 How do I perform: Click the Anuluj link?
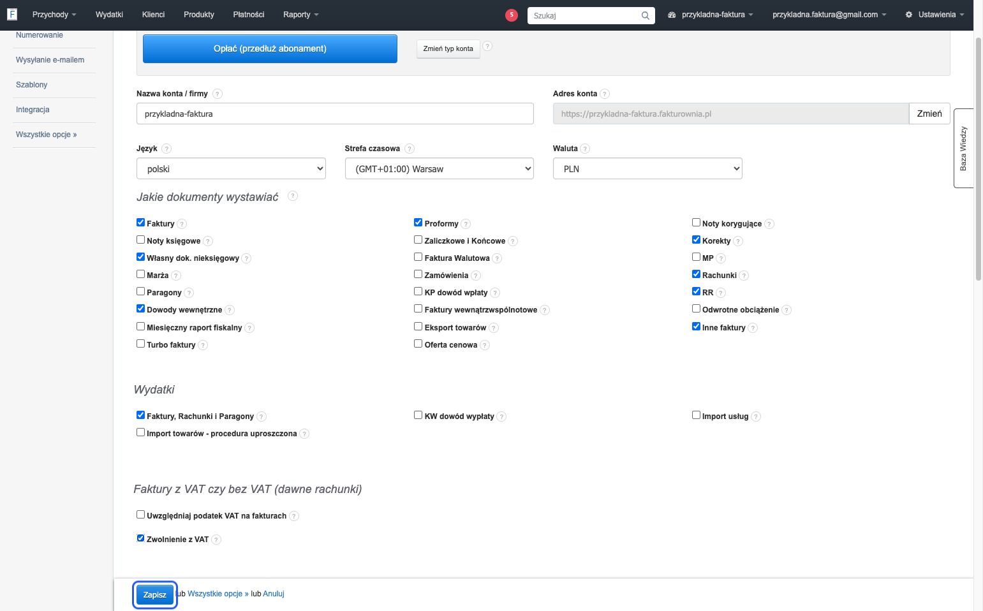pos(274,594)
